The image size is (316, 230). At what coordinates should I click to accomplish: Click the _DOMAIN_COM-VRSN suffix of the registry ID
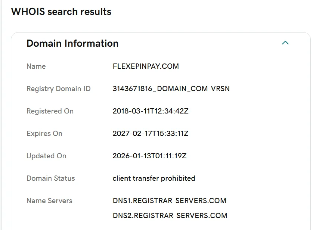point(191,89)
